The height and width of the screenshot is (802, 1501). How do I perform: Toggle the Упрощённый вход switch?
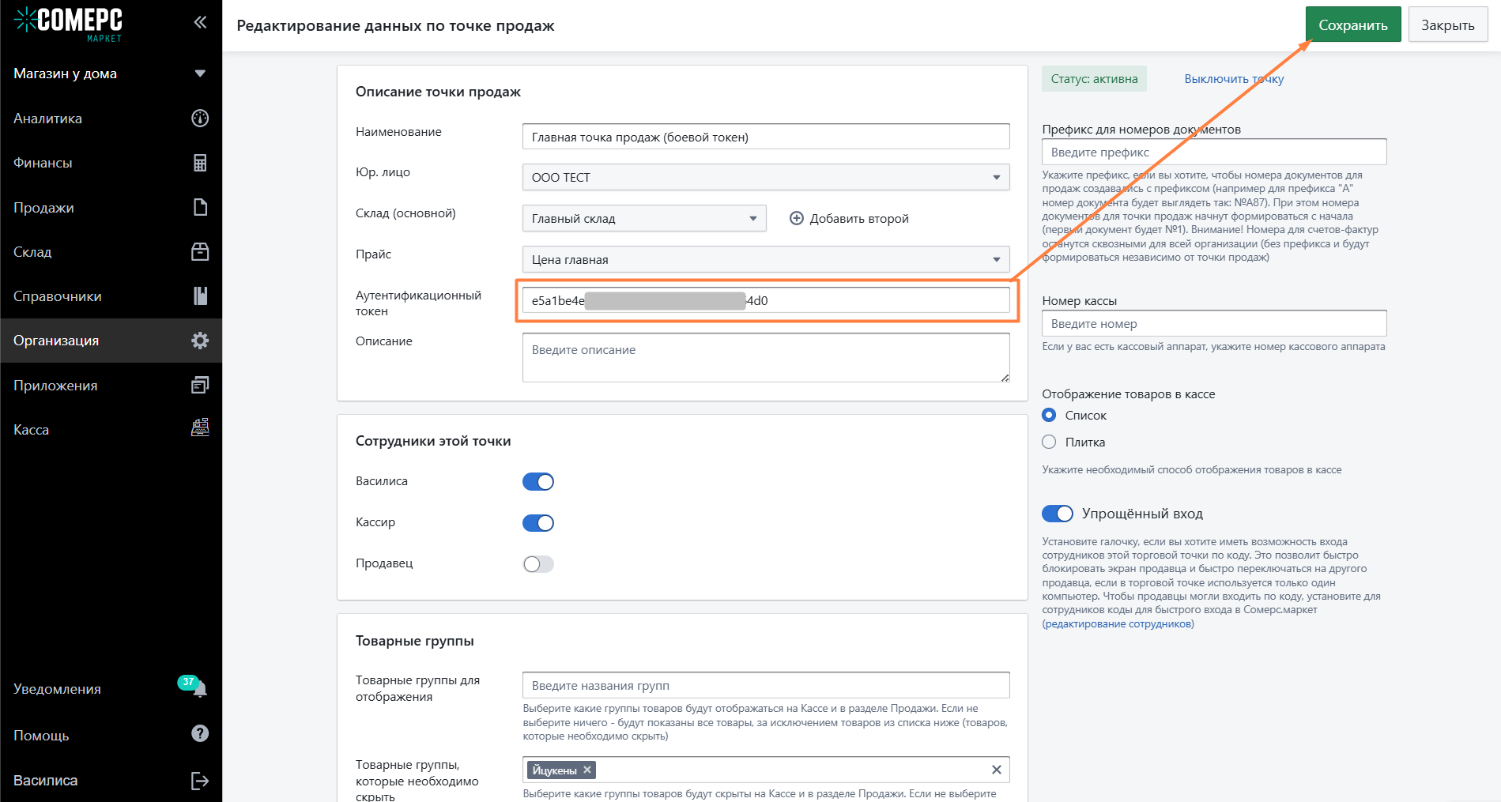[1057, 514]
